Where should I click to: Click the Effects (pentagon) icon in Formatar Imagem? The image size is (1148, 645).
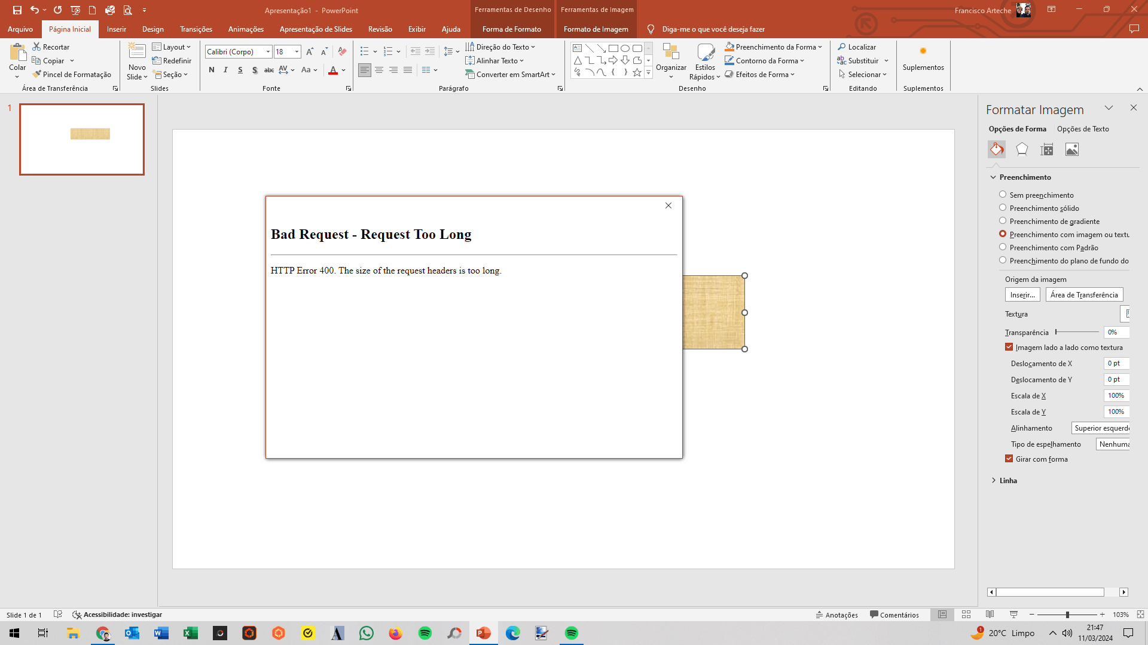pyautogui.click(x=1022, y=149)
